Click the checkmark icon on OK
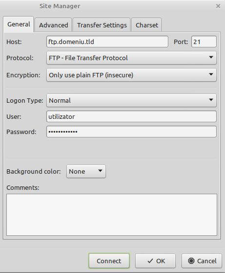Viewport: 225px width, 273px height. pyautogui.click(x=150, y=261)
